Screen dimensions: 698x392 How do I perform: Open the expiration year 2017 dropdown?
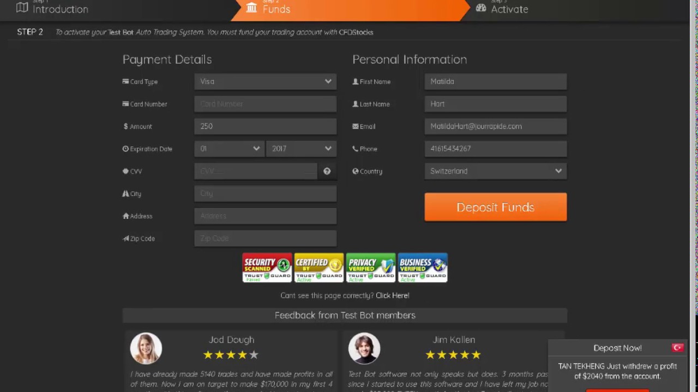click(x=301, y=149)
